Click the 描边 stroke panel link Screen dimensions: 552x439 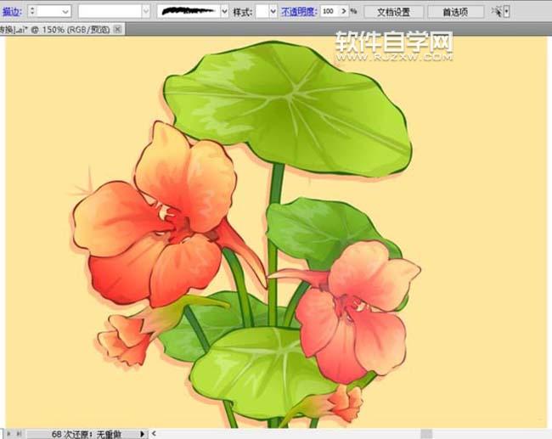[12, 12]
